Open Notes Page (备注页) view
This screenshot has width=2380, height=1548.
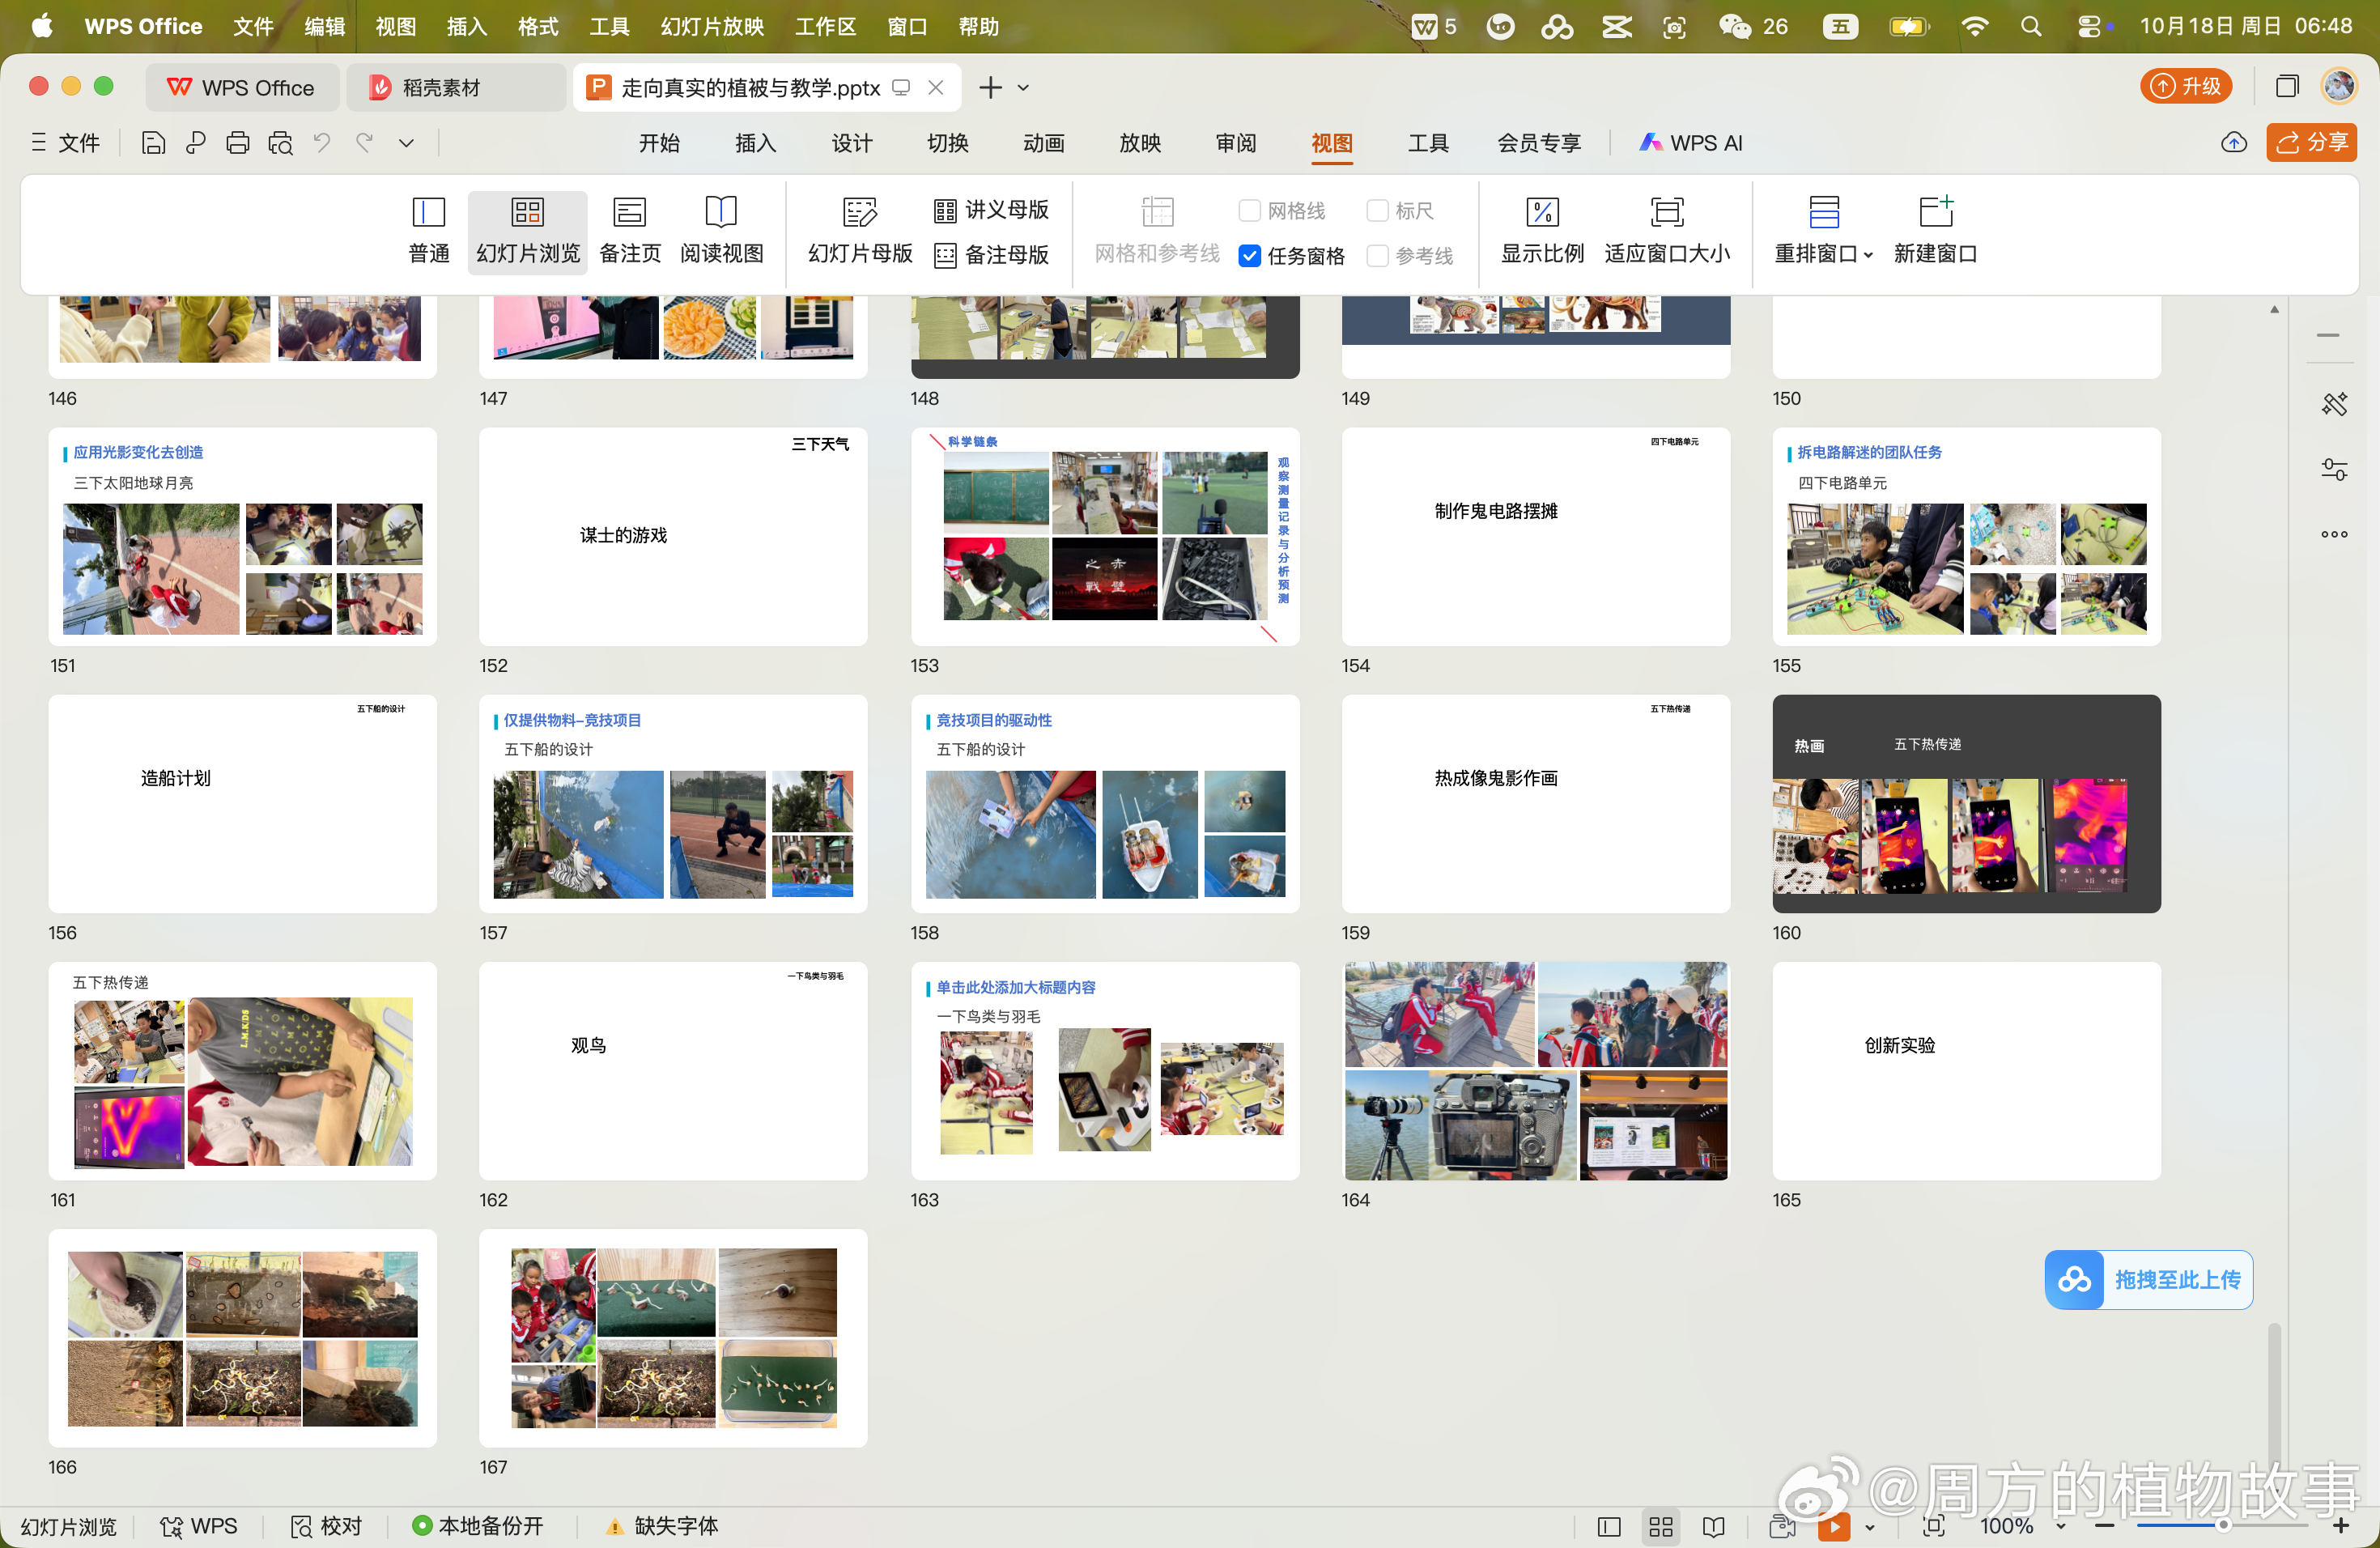pos(629,231)
